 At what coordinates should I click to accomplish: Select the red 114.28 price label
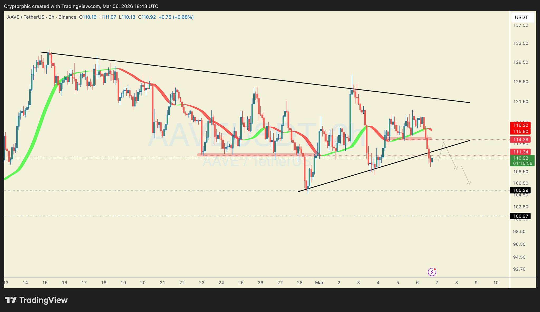(x=520, y=139)
